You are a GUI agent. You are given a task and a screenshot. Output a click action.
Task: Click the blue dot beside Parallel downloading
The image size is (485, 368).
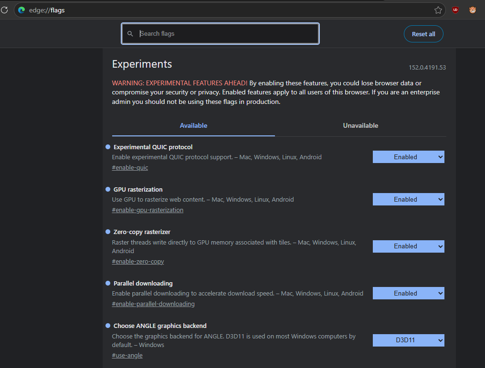click(108, 283)
